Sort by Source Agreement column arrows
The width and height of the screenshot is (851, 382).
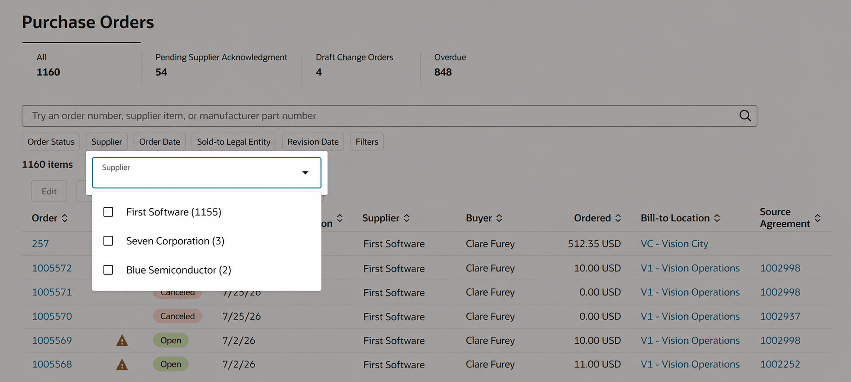click(x=817, y=218)
